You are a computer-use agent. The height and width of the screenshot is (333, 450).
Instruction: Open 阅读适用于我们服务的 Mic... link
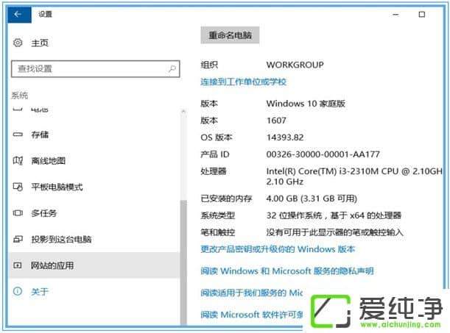tap(251, 293)
